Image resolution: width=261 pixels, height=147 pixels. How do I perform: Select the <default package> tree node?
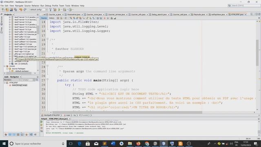(22, 71)
